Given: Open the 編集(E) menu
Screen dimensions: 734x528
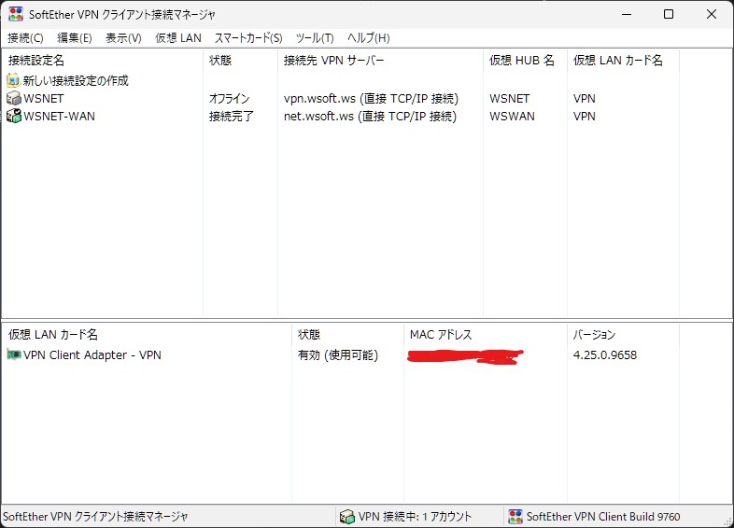Looking at the screenshot, I should click(x=75, y=38).
